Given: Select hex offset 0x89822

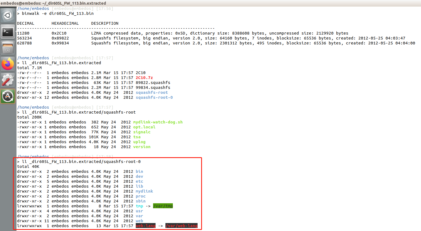Looking at the screenshot, I should pos(60,38).
